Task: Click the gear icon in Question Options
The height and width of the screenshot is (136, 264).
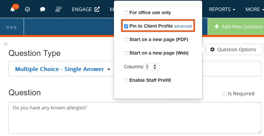Action: tap(212, 49)
